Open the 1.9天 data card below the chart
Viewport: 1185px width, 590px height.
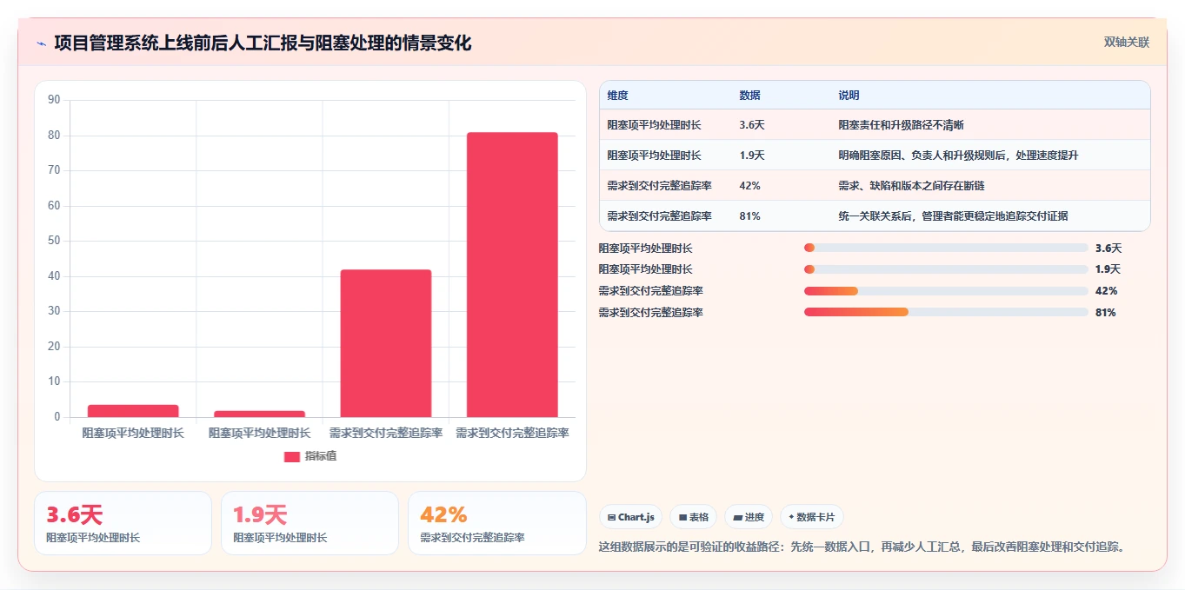[x=310, y=523]
